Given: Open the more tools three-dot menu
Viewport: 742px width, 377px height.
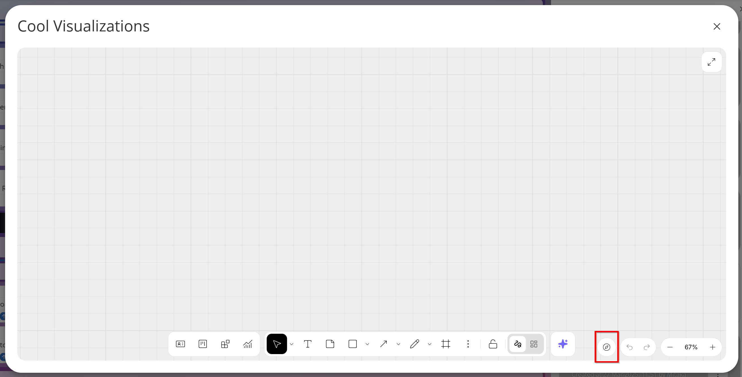Looking at the screenshot, I should [x=468, y=344].
